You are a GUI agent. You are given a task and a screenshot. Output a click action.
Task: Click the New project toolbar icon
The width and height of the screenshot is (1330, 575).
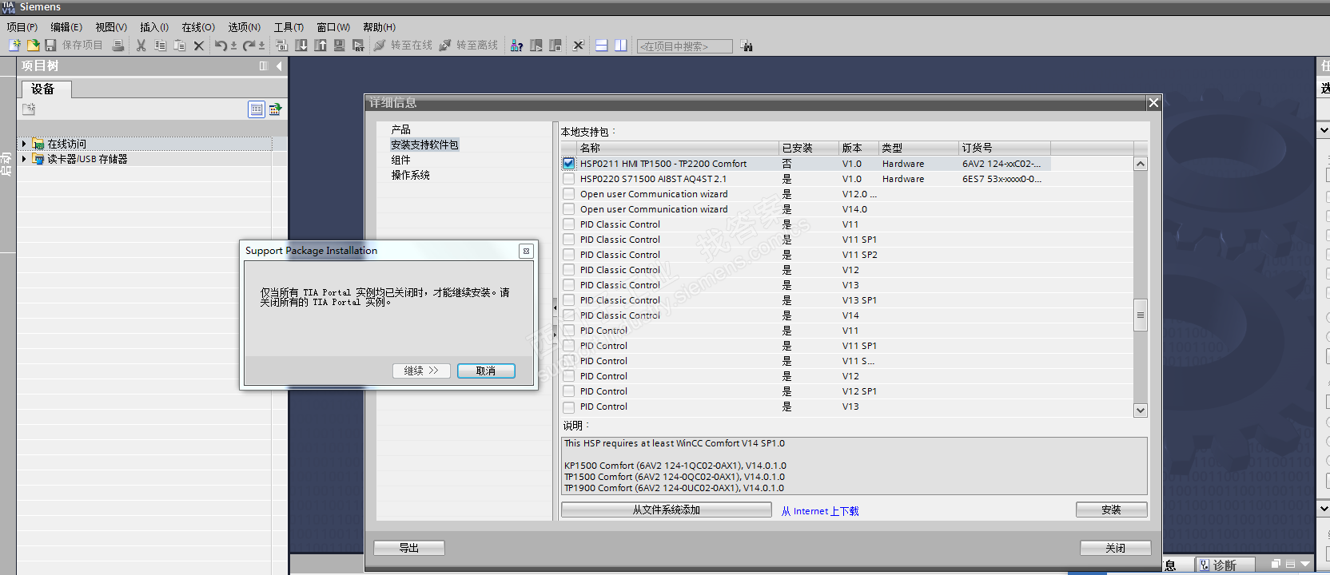tap(14, 46)
